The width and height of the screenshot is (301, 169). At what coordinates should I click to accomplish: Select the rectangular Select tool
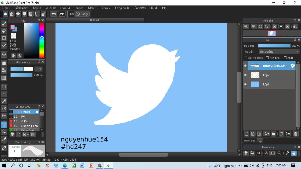coord(4,87)
